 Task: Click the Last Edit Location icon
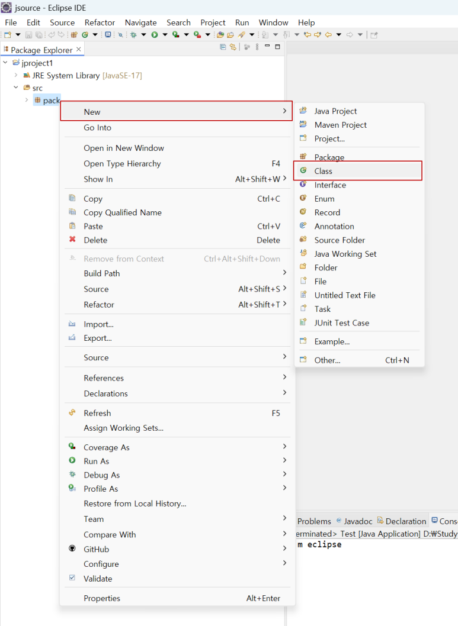[x=308, y=35]
